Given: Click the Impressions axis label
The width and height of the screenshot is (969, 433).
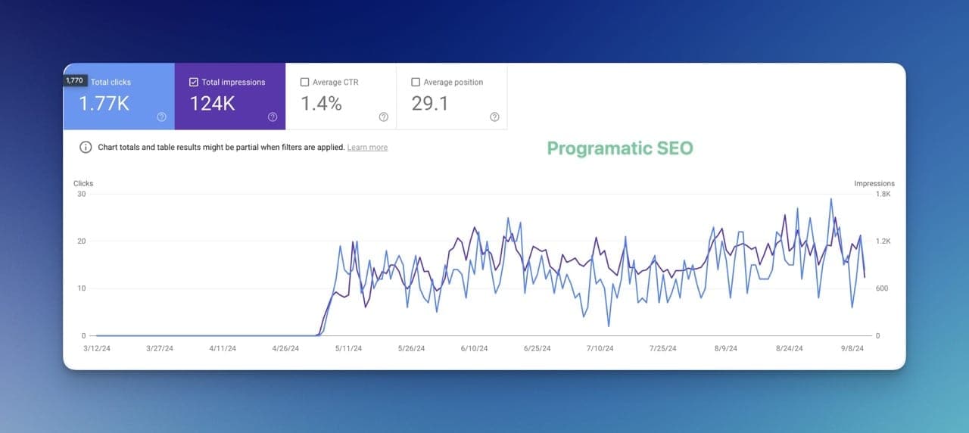Looking at the screenshot, I should pos(874,183).
